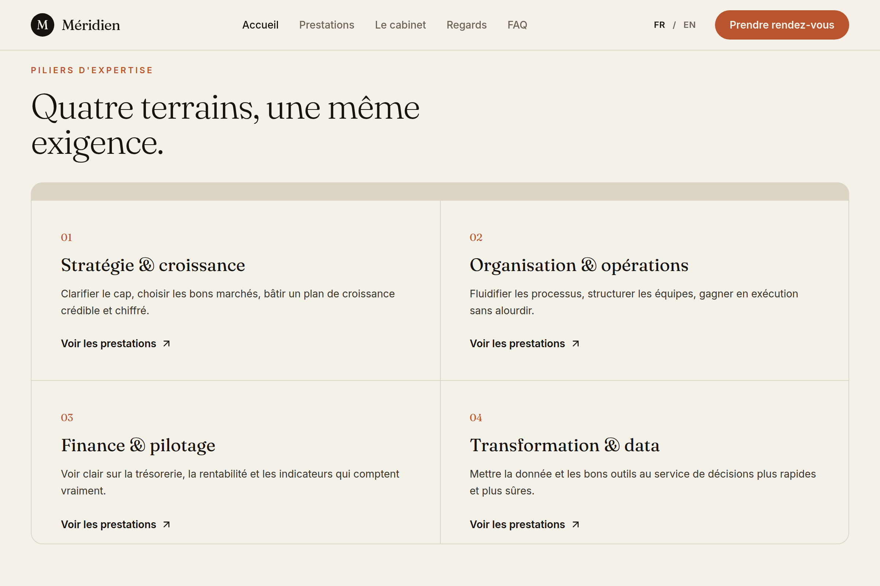Open Voir les prestations under Transformation & data

coord(525,524)
